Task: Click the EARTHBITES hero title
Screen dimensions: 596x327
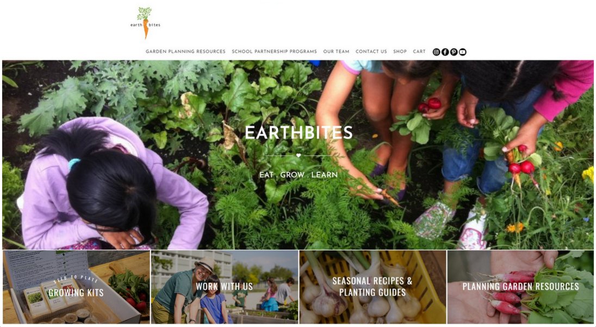Action: (x=299, y=133)
